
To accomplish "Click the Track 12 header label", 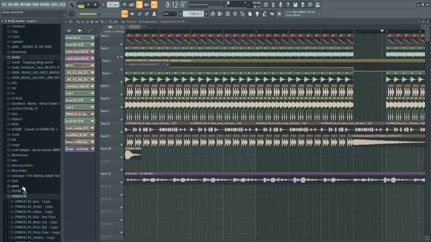I will click(106, 173).
